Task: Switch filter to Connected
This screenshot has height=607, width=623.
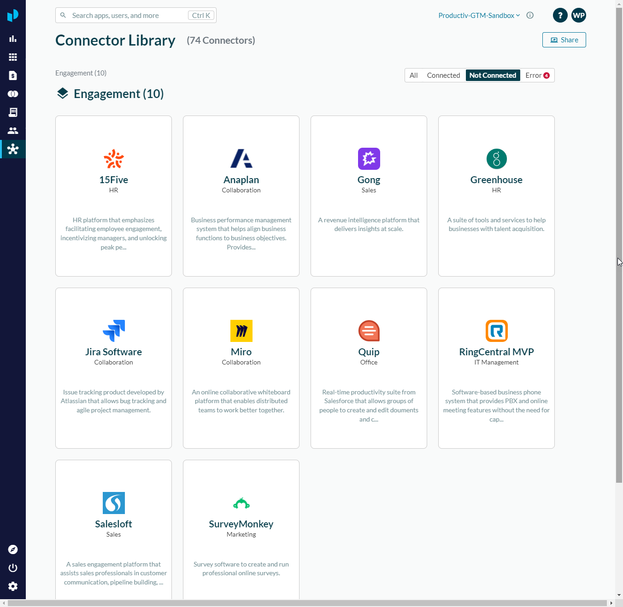Action: [443, 75]
